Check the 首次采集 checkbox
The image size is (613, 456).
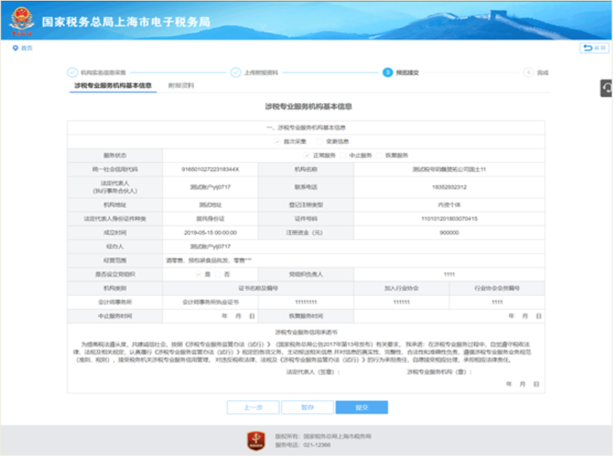(277, 141)
